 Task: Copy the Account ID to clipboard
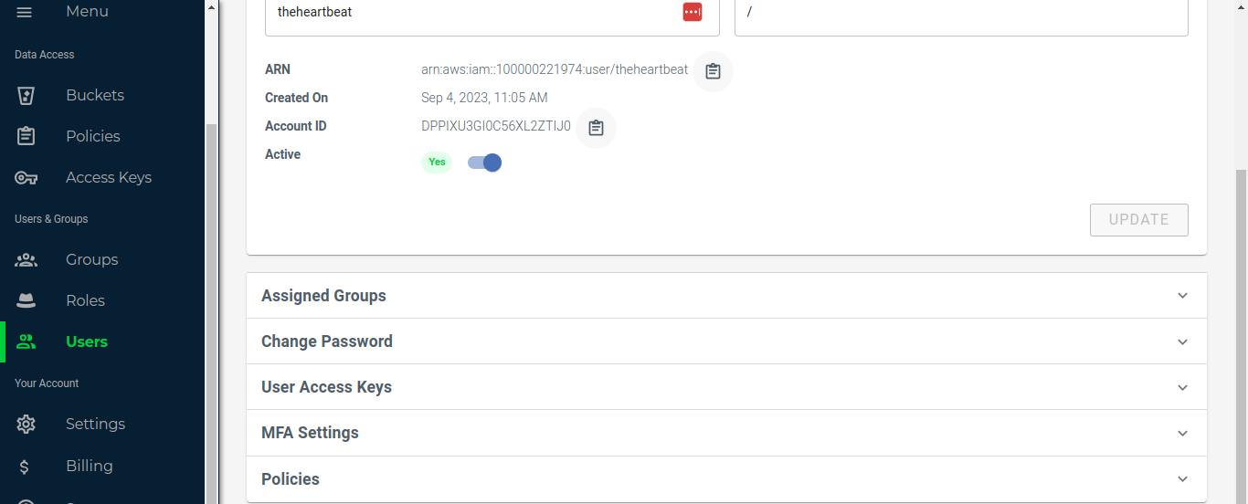596,128
